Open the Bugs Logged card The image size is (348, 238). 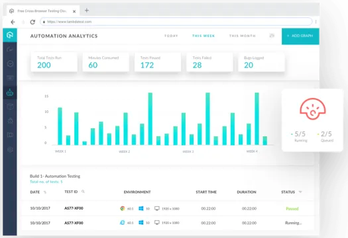point(261,62)
